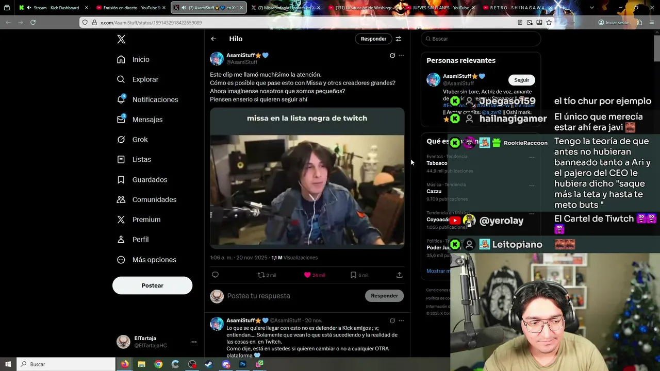Screen dimensions: 660x371
Task: Switch to JUEVES SIN PLANES YouTube tab
Action: 439,8
